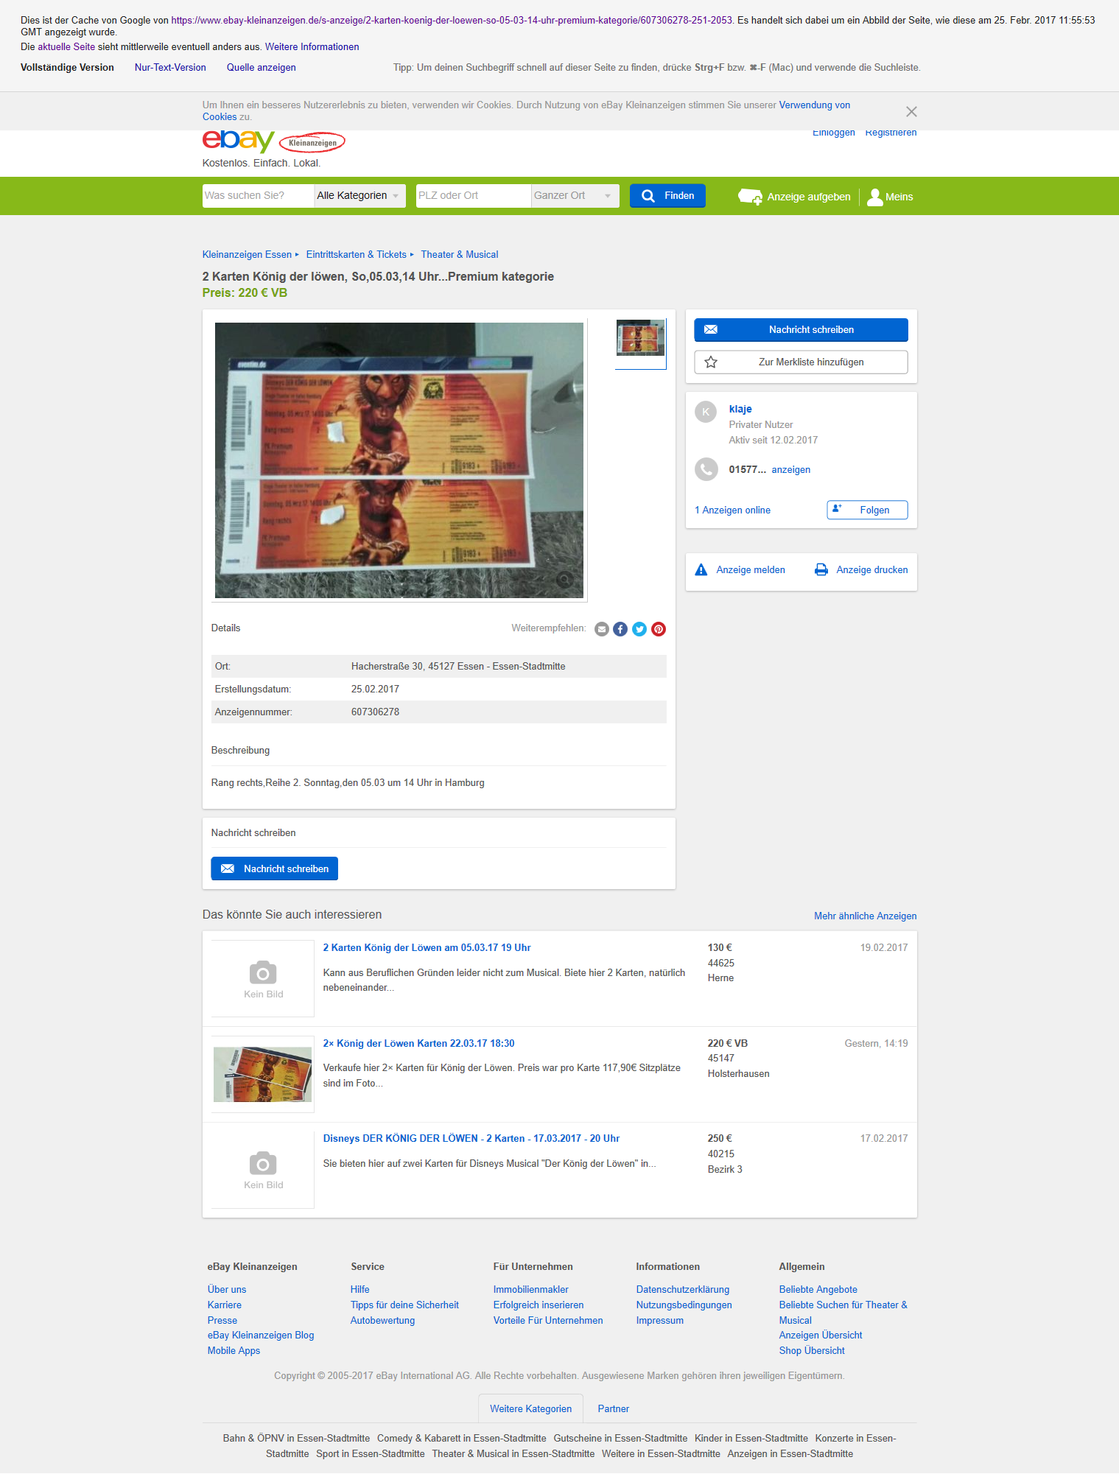Viewport: 1119px width, 1474px height.
Task: Open Tipps für deine Sicherheit link
Action: click(404, 1305)
